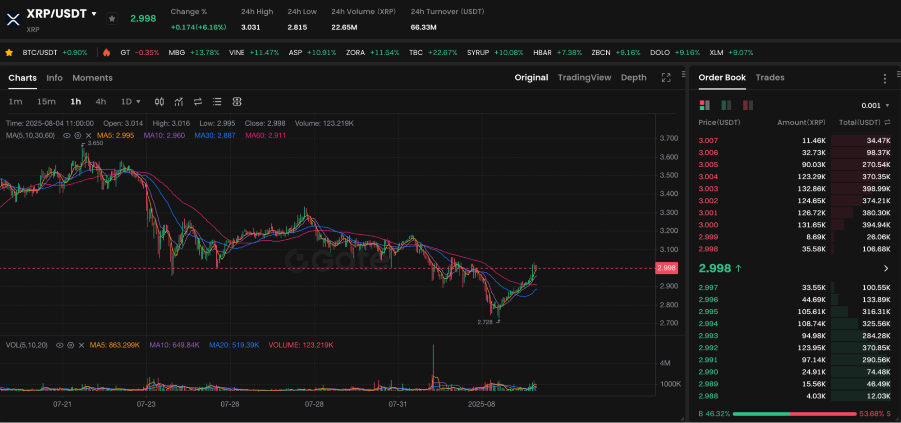Image resolution: width=901 pixels, height=423 pixels.
Task: Select the 4h timeframe
Action: pyautogui.click(x=101, y=102)
